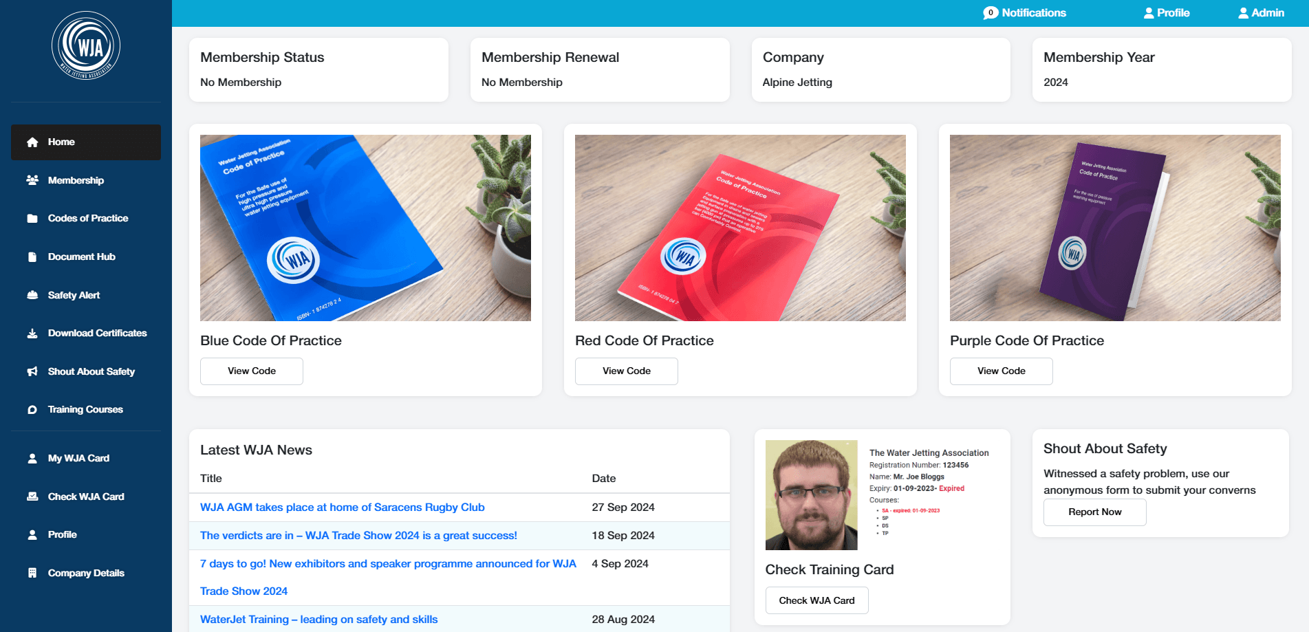Click the notifications count bubble icon
The width and height of the screenshot is (1309, 632).
(990, 13)
